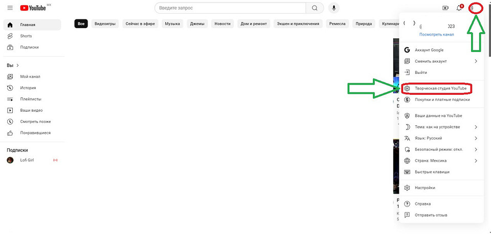
Task: Open the hamburger guide menu
Action: pyautogui.click(x=10, y=8)
